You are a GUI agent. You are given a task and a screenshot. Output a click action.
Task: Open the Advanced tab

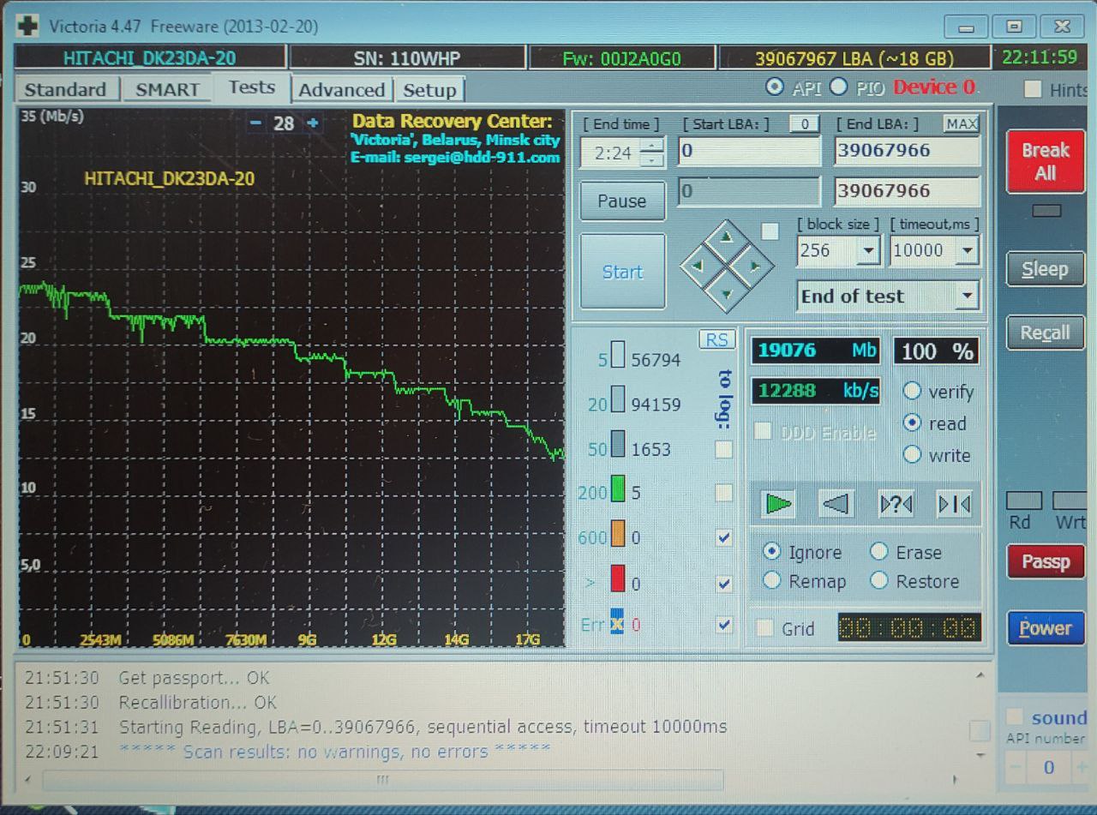pyautogui.click(x=341, y=90)
